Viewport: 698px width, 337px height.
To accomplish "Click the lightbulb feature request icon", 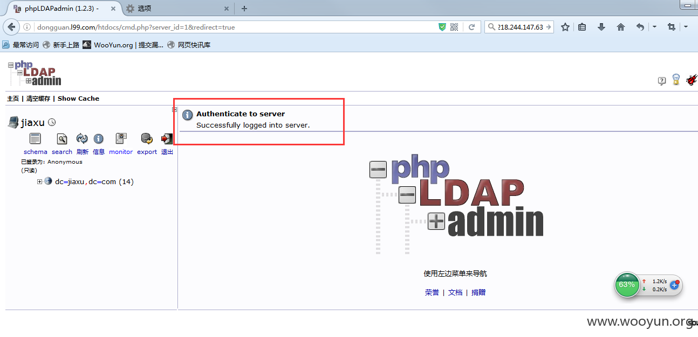I will [x=676, y=80].
